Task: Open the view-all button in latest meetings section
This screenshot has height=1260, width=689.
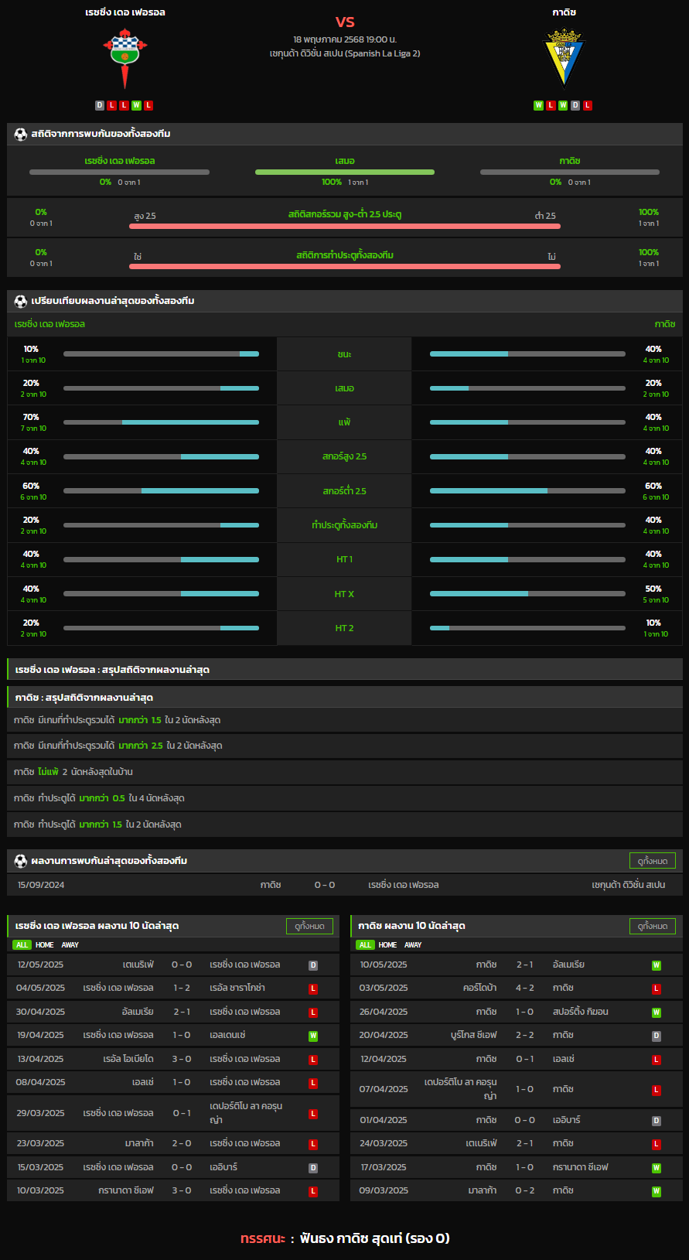Action: point(653,861)
